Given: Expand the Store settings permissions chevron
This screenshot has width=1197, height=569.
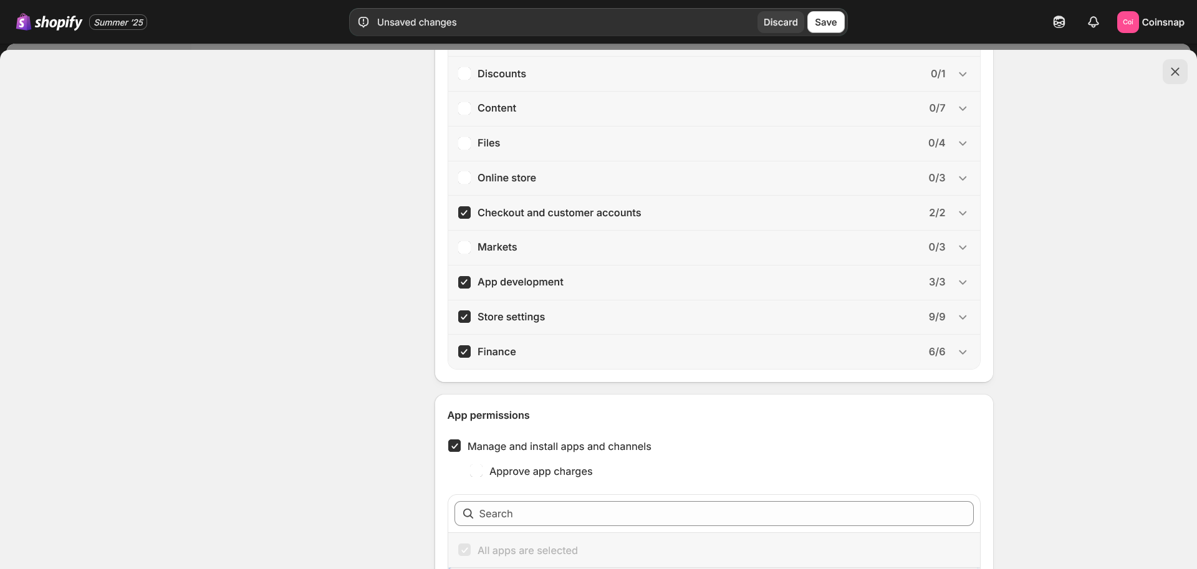Looking at the screenshot, I should click(x=963, y=317).
